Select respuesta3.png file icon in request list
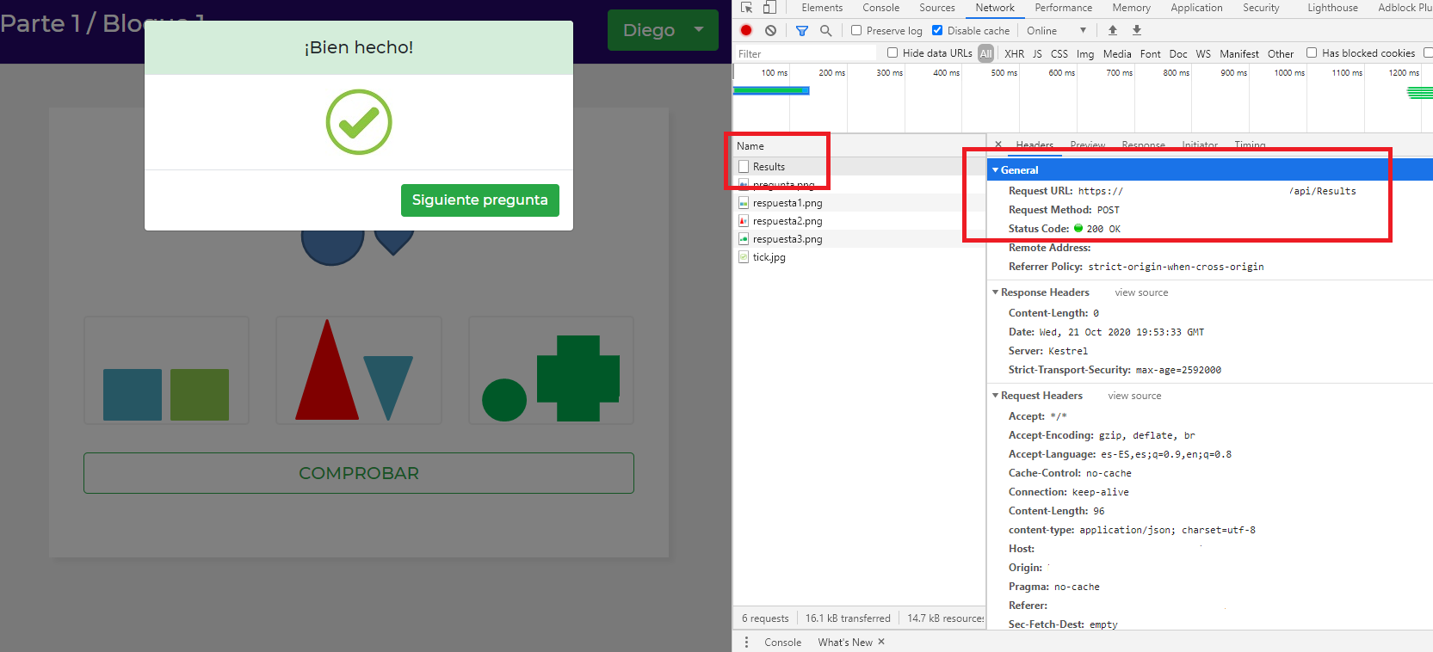Viewport: 1433px width, 652px height. 744,239
